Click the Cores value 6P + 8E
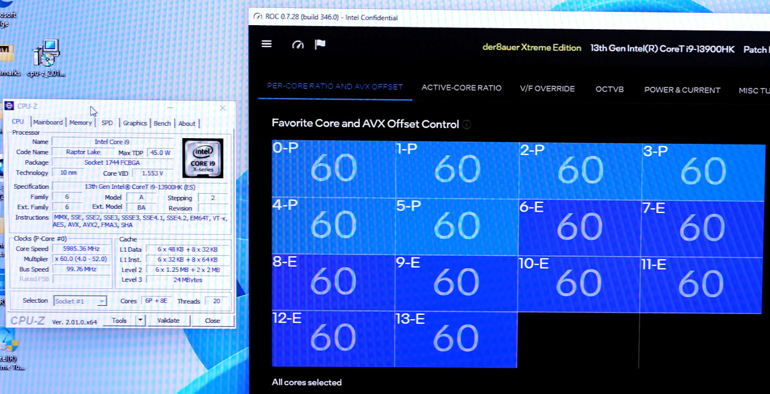 [x=156, y=301]
